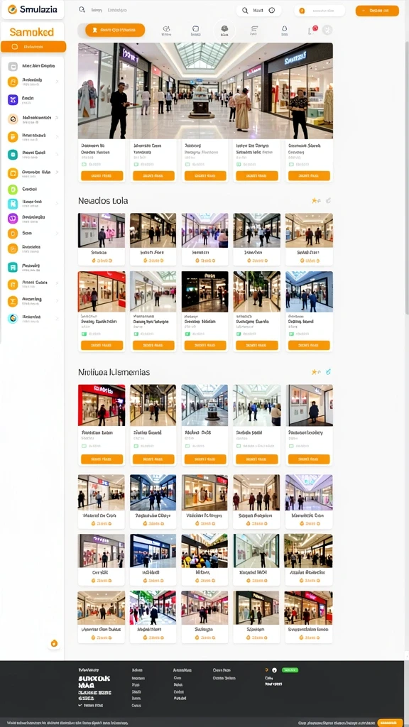This screenshot has height=727, width=409.
Task: Open the thumbnail with green trees and crowd
Action: coord(153,608)
